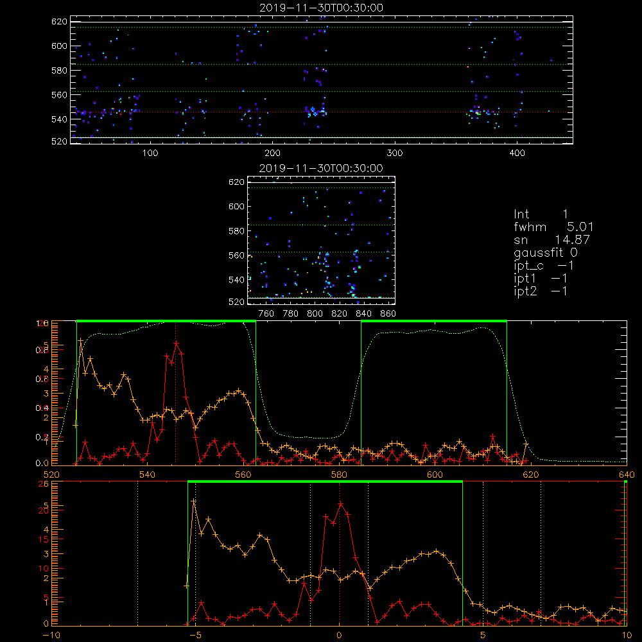Click y-axis label 580 of top image plot
642x642 pixels.
coord(59,71)
